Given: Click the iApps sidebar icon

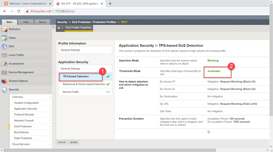Looking at the screenshot, I should [x=4, y=38].
